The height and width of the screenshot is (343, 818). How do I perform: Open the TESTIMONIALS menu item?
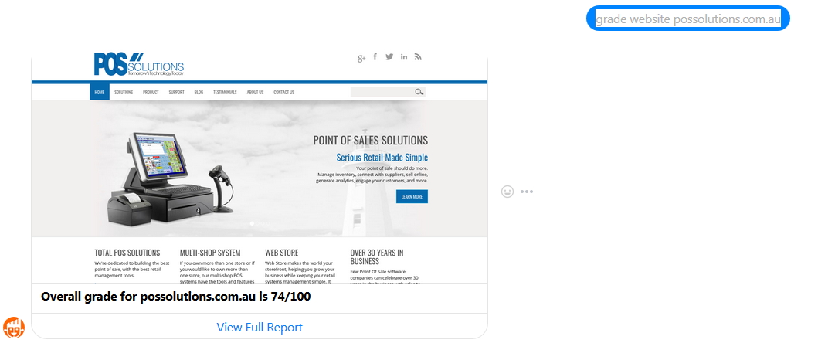coord(225,92)
